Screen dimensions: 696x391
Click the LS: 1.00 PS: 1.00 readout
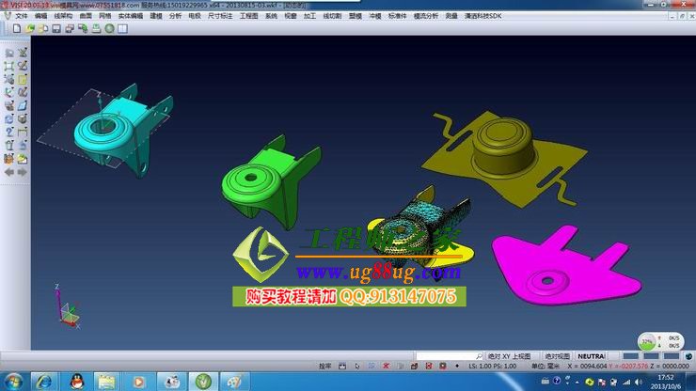point(492,367)
